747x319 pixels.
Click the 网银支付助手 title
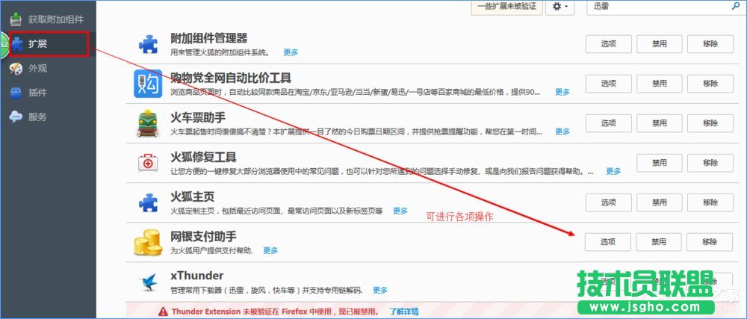coord(203,236)
